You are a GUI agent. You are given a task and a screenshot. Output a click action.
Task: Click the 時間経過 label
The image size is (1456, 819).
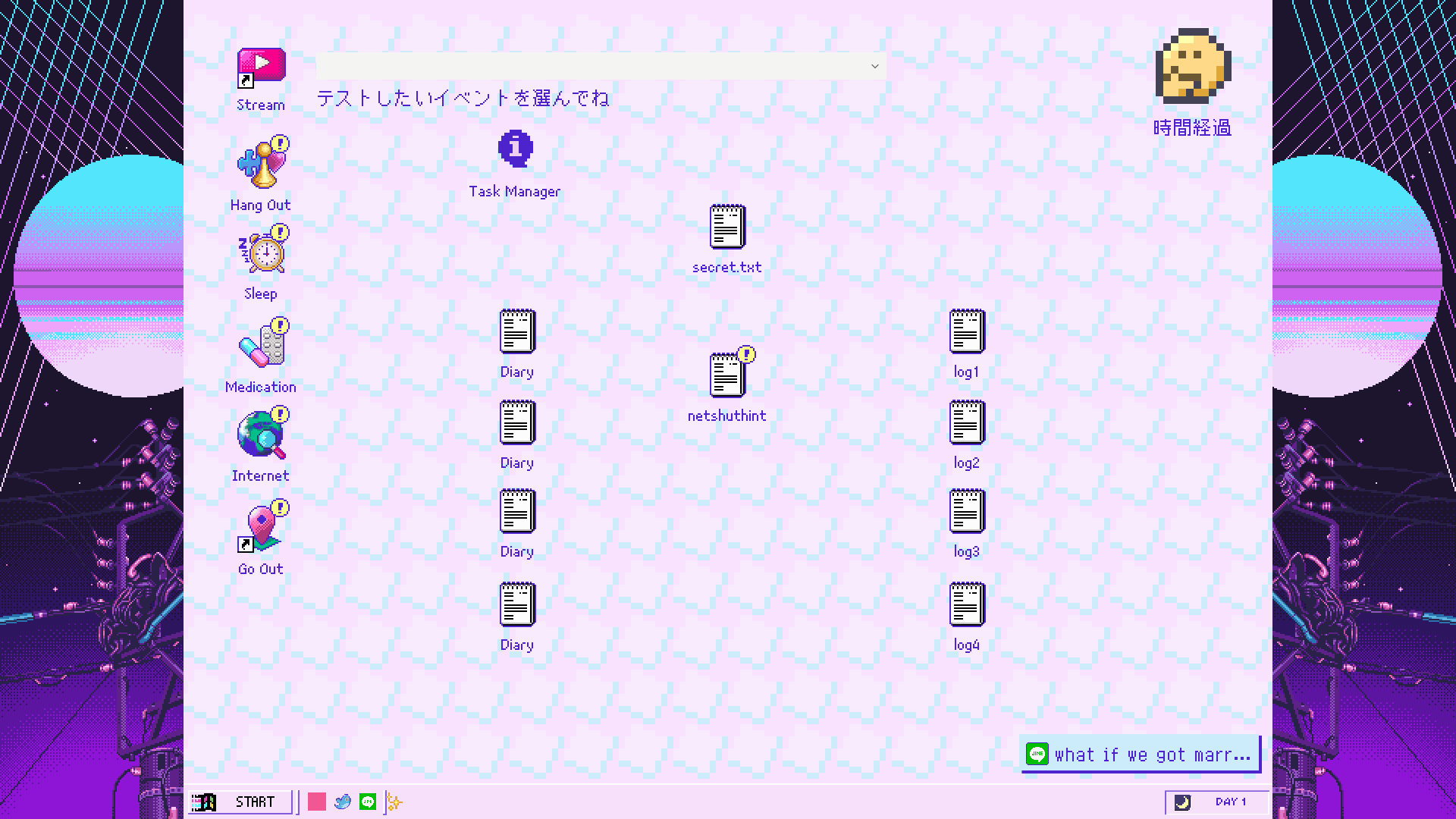pos(1192,127)
